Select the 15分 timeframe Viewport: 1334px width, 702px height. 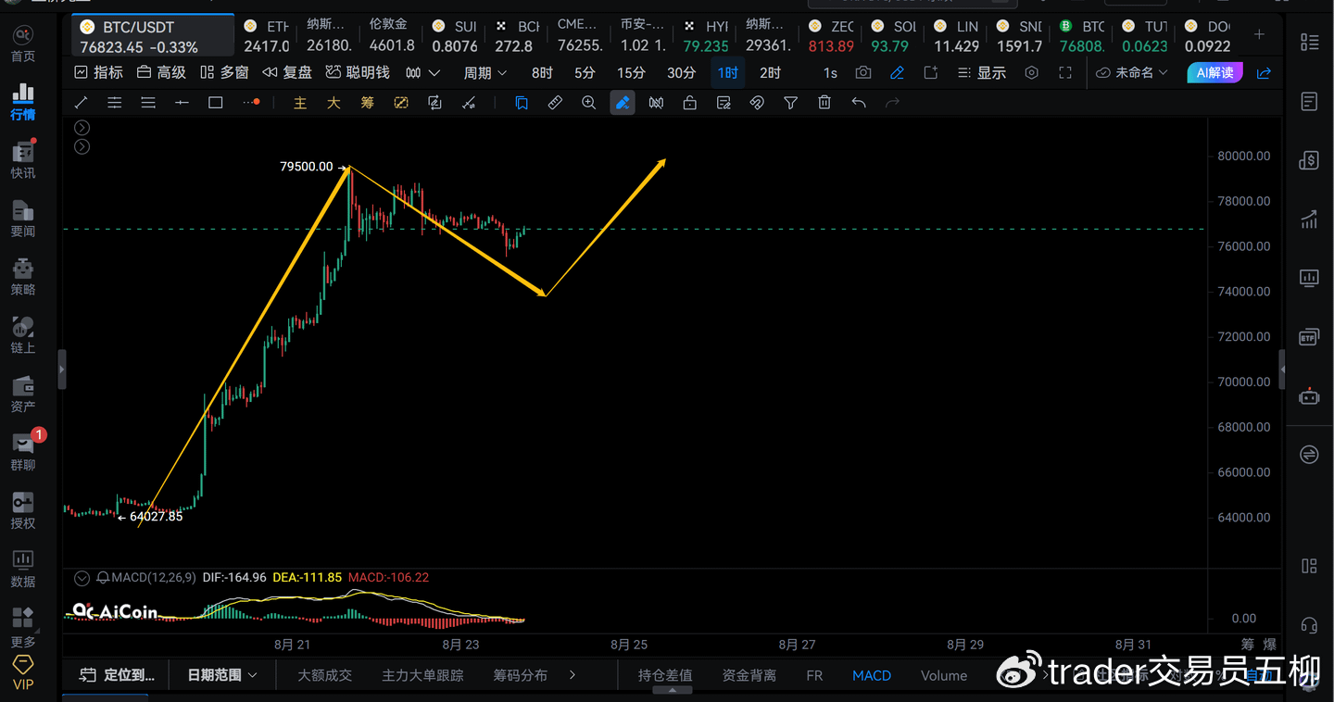pos(631,72)
